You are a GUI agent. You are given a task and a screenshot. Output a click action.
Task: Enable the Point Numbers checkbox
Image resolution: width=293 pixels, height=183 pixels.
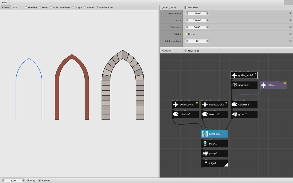(51, 8)
